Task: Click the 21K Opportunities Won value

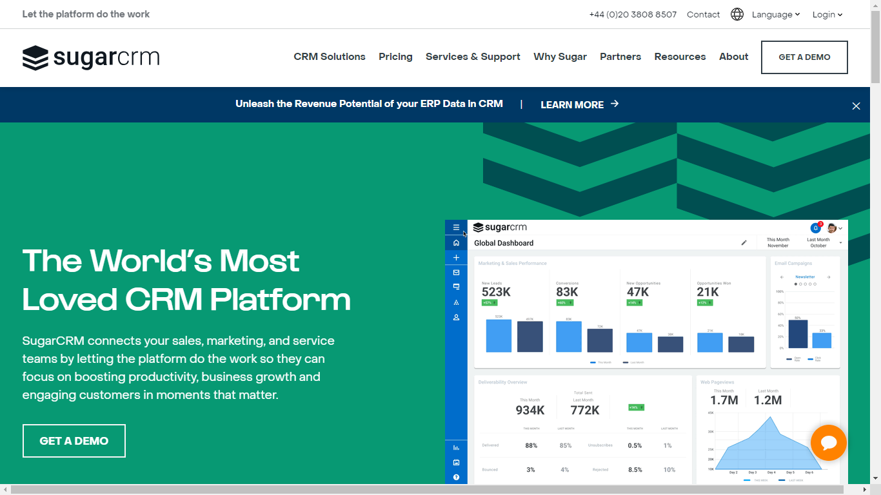Action: [x=708, y=292]
